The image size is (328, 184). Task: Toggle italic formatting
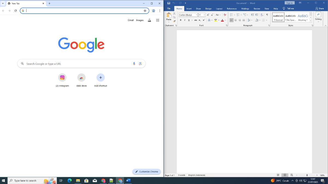pyautogui.click(x=184, y=20)
